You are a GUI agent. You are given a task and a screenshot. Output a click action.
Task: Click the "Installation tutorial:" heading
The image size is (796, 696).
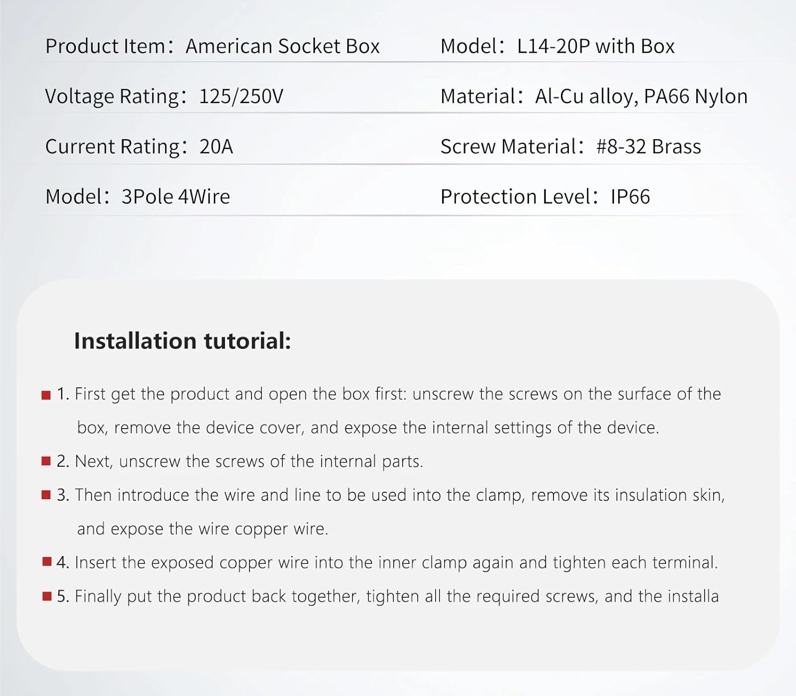[x=183, y=341]
